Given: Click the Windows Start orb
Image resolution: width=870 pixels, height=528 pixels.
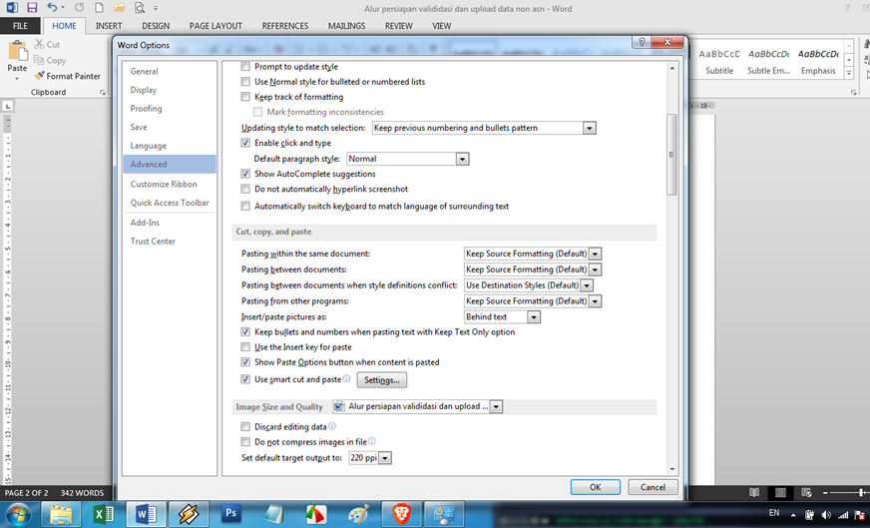Looking at the screenshot, I should pos(18,515).
